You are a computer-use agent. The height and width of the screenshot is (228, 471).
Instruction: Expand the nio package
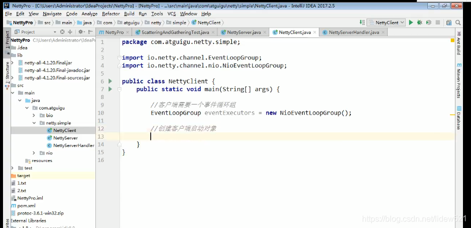click(34, 153)
